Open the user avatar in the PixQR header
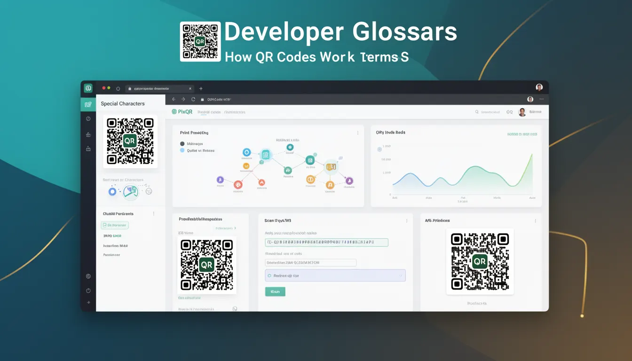 522,112
